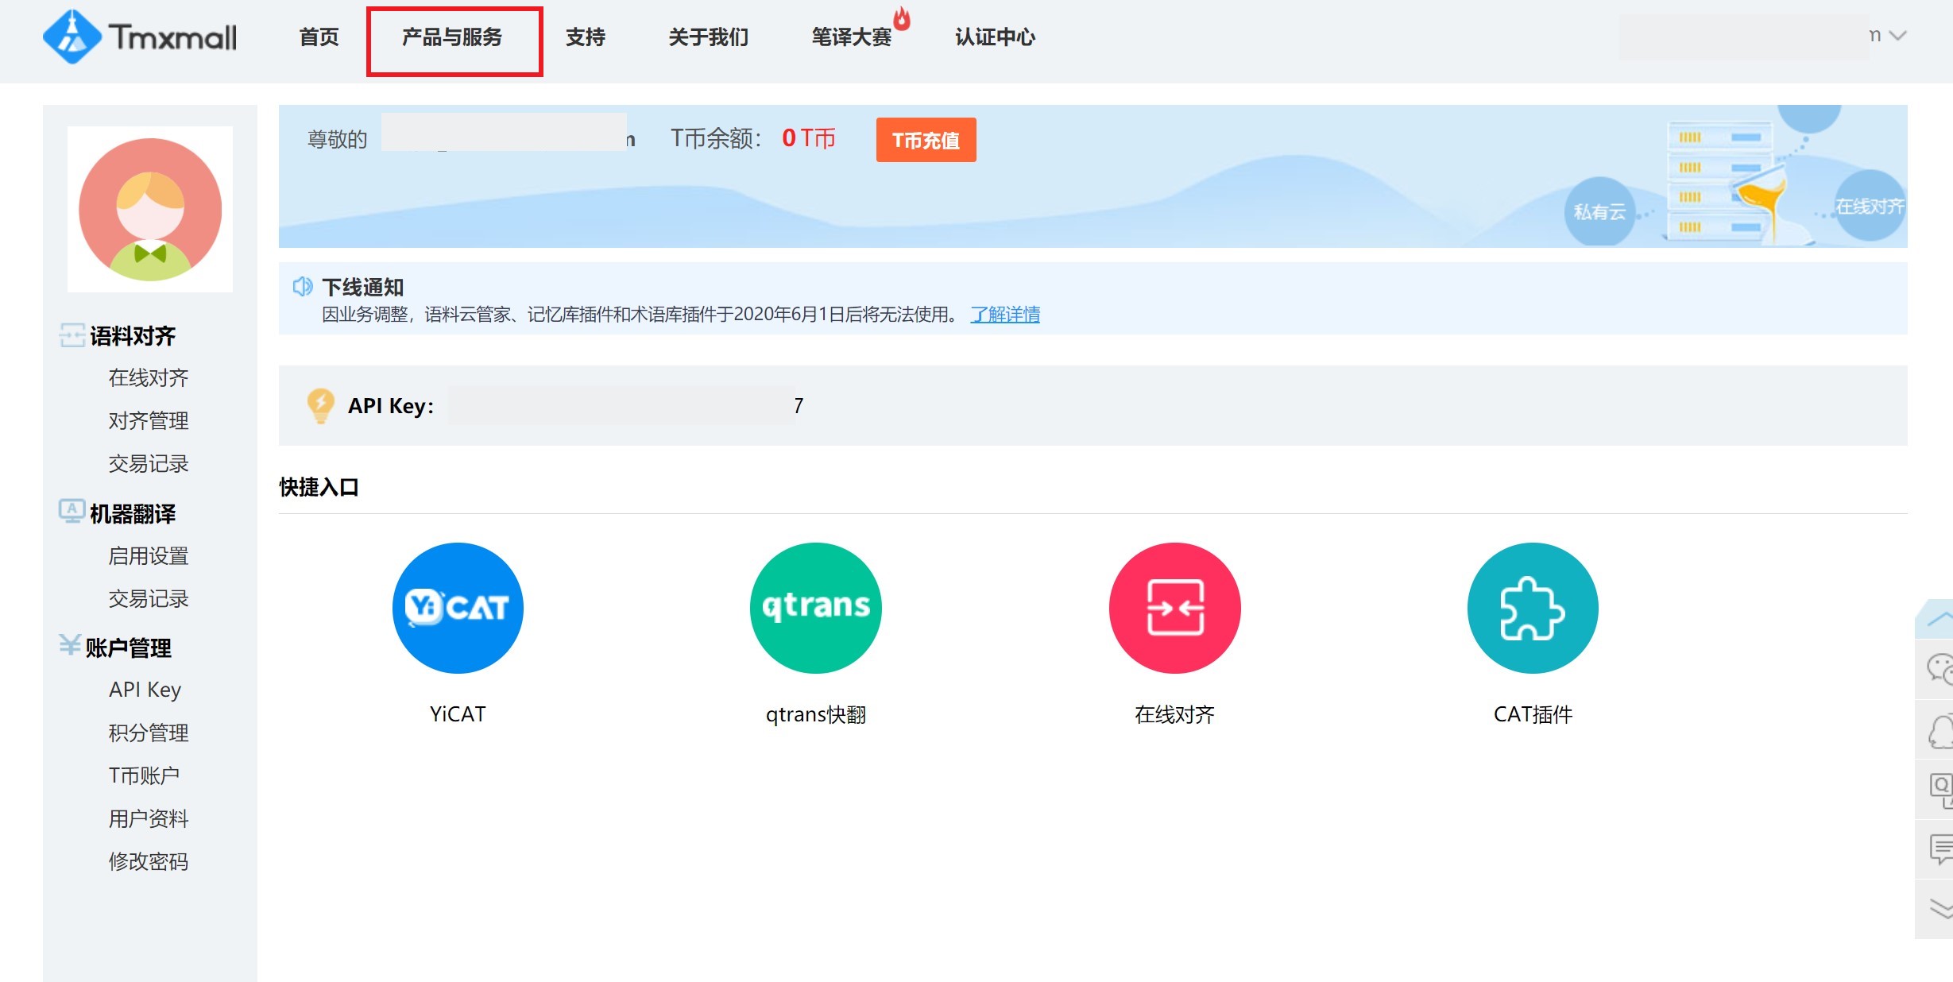
Task: Open 启用设置 under 机器翻译
Action: [x=149, y=556]
